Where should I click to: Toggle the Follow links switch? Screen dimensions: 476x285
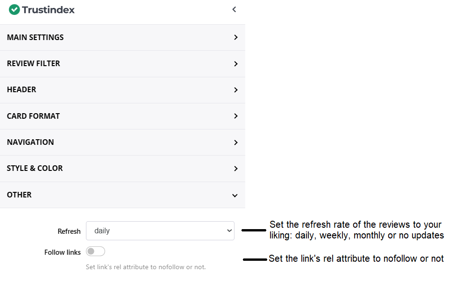[95, 251]
